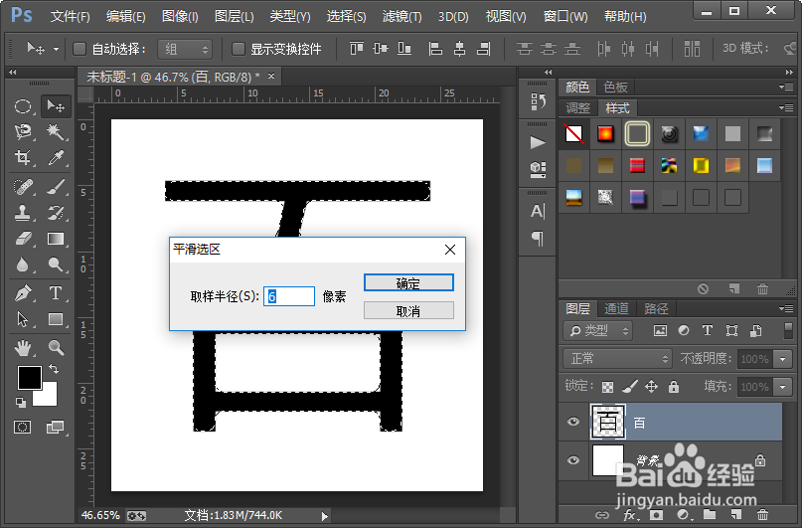802x528 pixels.
Task: Select the History Brush tool
Action: (x=56, y=213)
